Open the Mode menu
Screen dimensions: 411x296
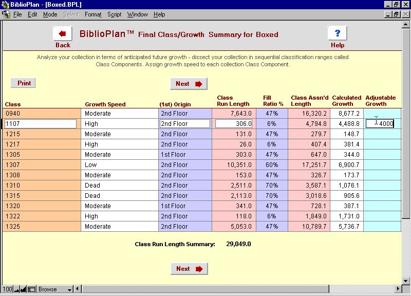50,14
